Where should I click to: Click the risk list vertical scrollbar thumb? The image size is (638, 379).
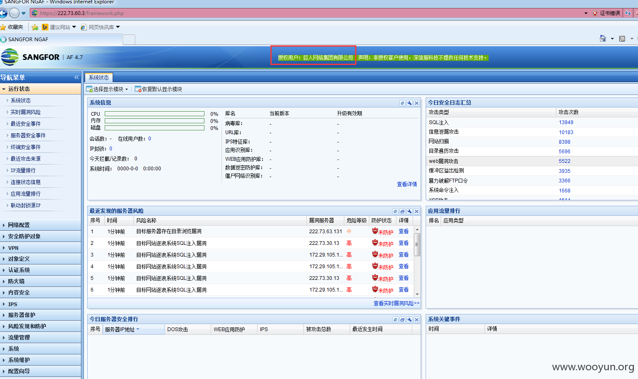coord(417,244)
